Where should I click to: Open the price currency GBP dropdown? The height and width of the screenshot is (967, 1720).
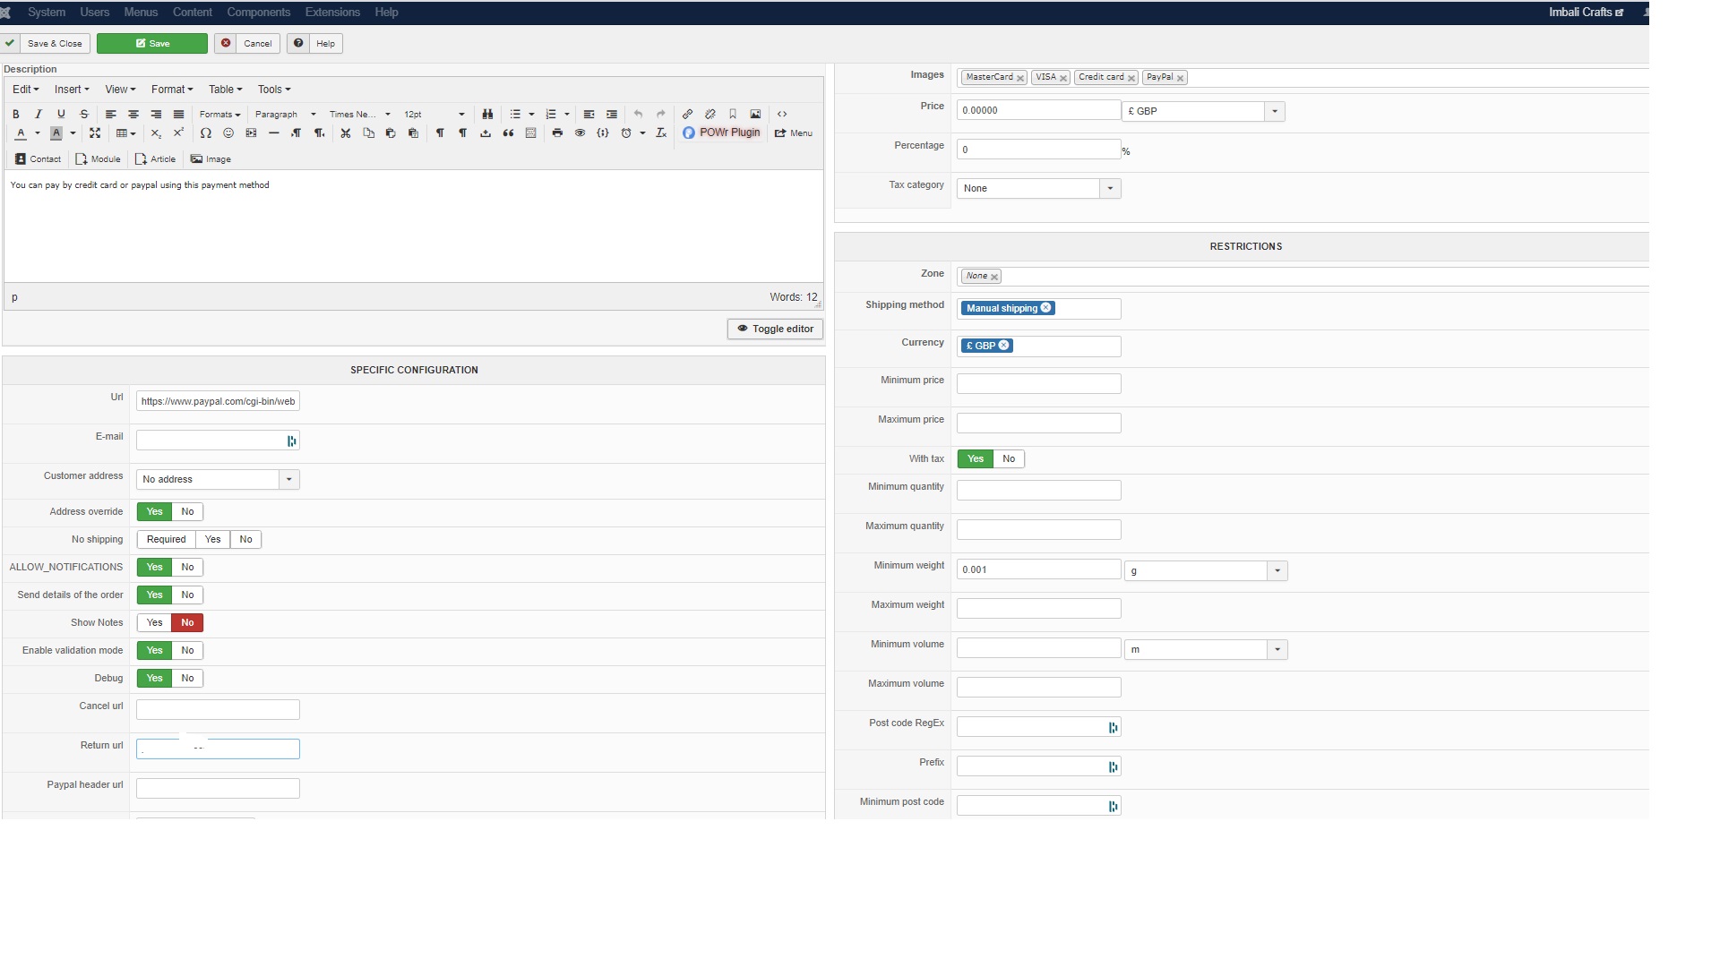pyautogui.click(x=1274, y=112)
